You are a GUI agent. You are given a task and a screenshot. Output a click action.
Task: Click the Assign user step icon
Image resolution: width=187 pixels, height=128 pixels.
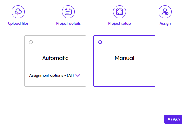point(165,12)
